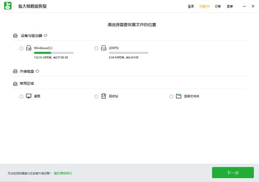Select the Windows(C:) radio button
Image resolution: width=259 pixels, height=182 pixels.
[21, 48]
